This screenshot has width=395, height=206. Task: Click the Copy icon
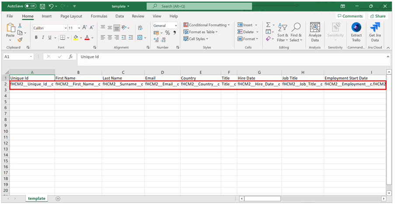point(20,32)
